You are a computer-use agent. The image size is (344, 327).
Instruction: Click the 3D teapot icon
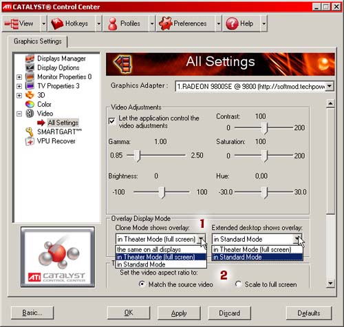(30, 95)
